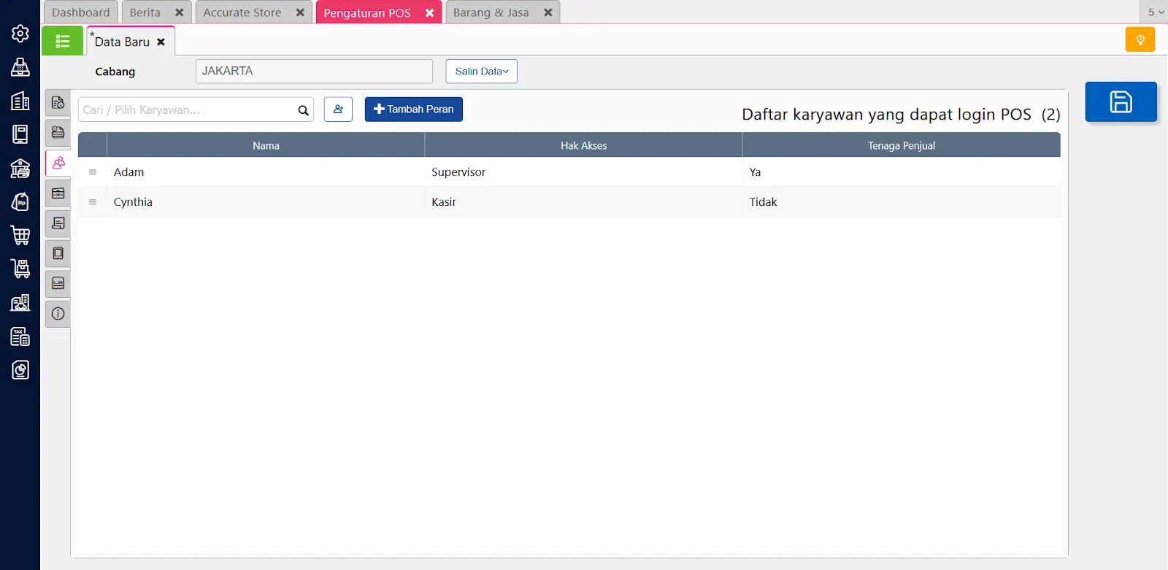Close the Accurate Store tab
The height and width of the screenshot is (570, 1168).
300,12
